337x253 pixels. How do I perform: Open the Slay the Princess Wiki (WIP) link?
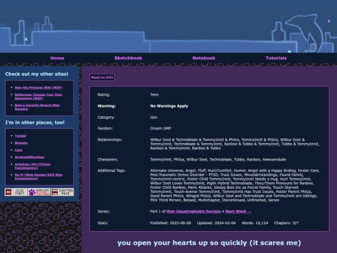39,87
